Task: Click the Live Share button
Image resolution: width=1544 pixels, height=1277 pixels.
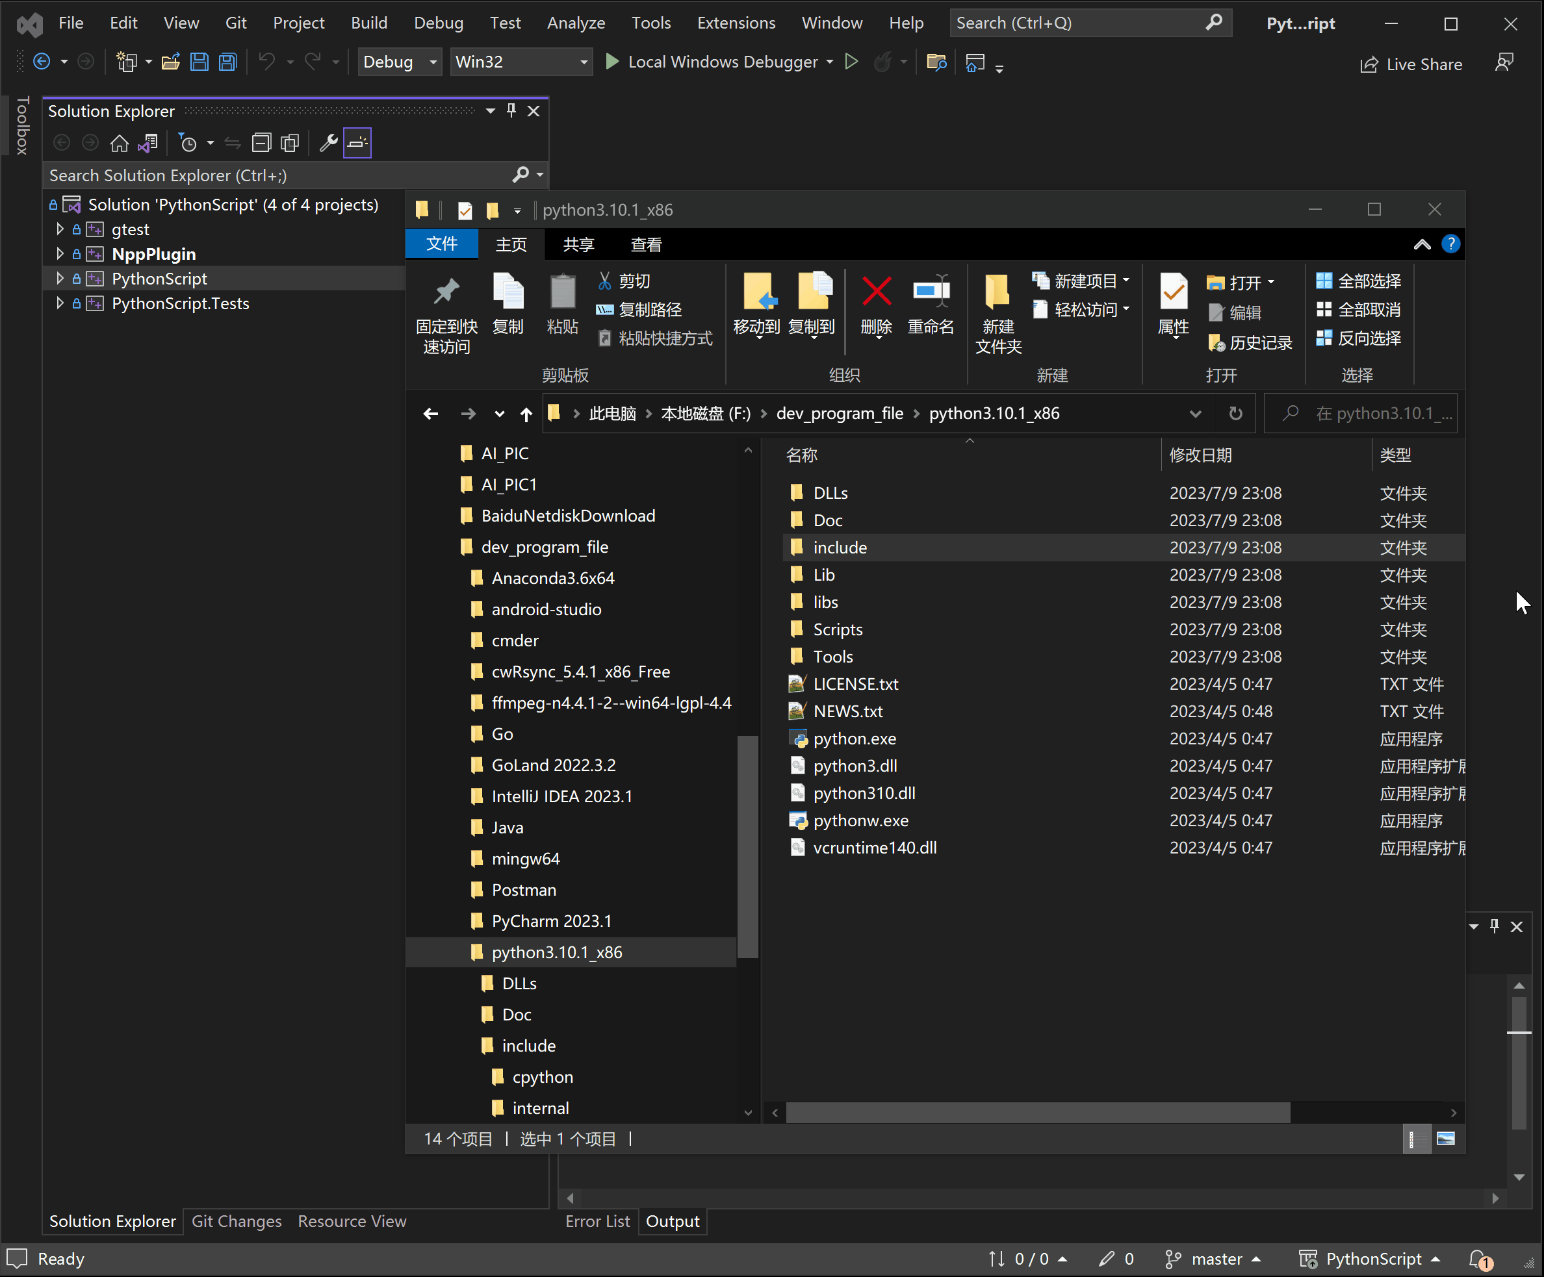Action: [1410, 65]
